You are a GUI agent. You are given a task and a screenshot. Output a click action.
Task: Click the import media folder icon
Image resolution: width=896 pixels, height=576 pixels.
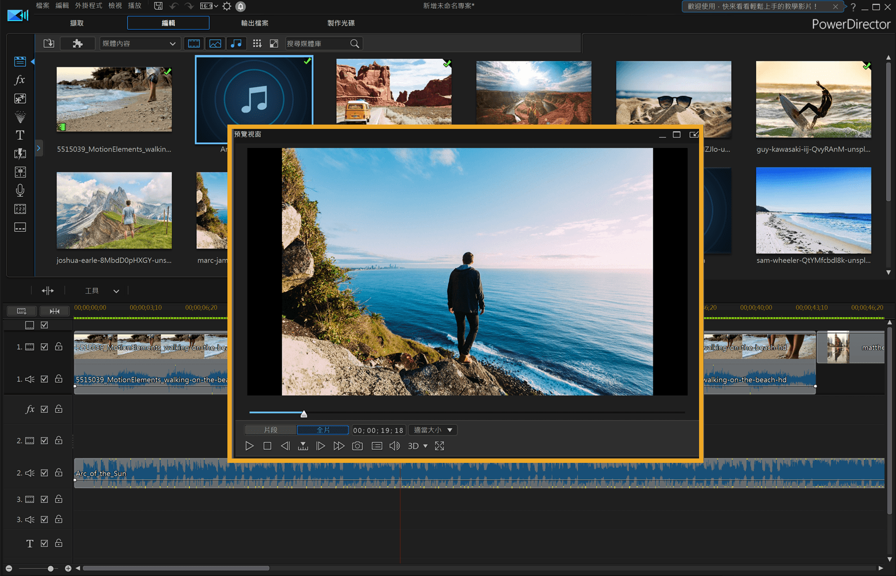[x=49, y=44]
